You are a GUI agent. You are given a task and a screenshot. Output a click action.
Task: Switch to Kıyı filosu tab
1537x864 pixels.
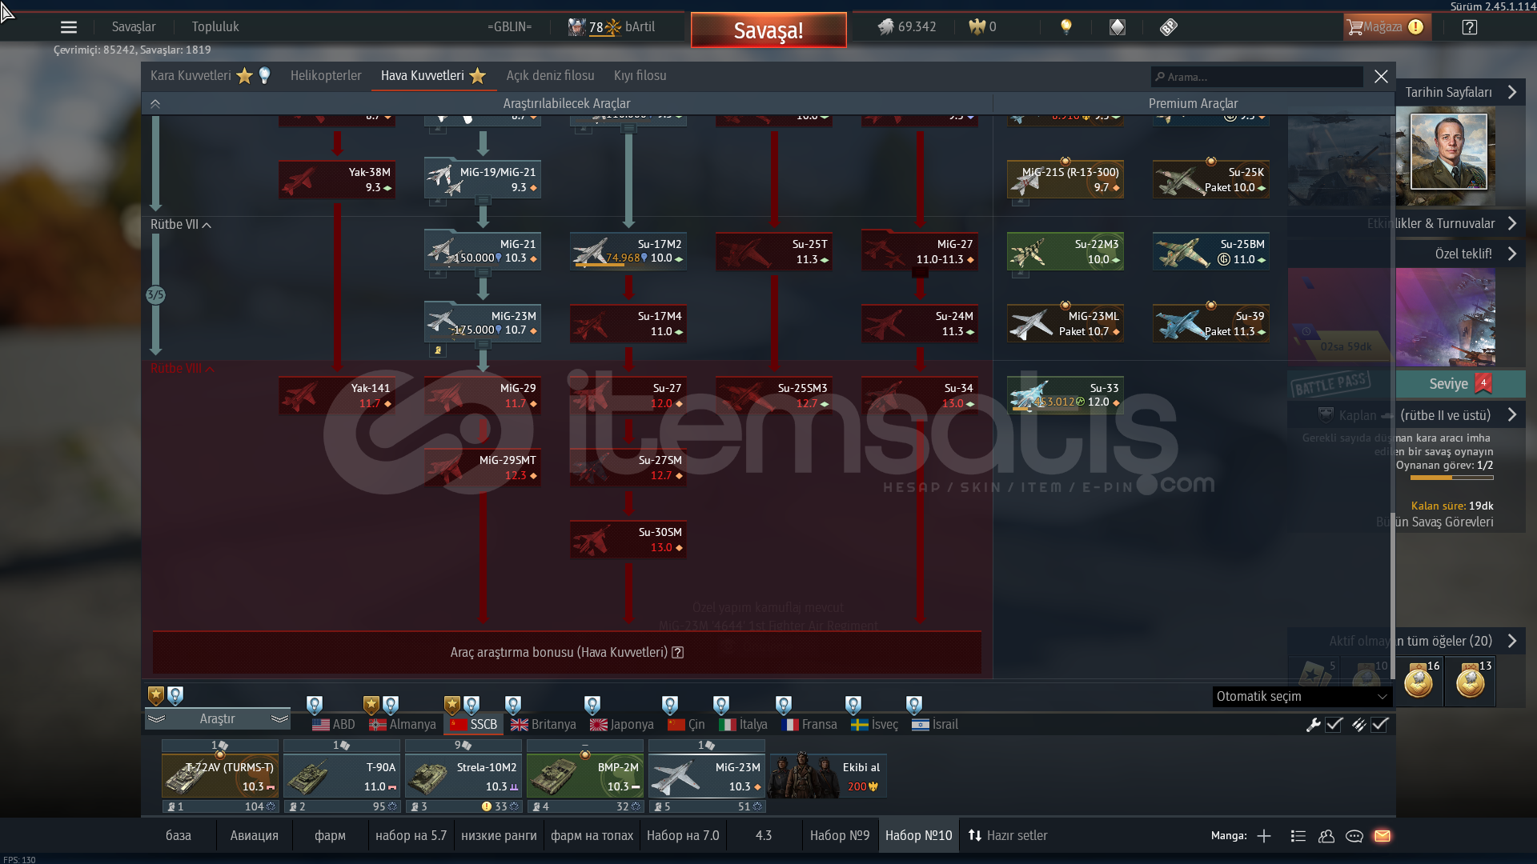click(x=640, y=75)
